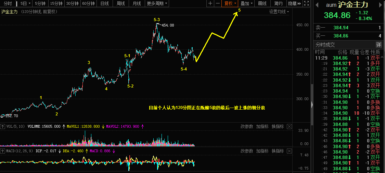Click 换指标 in the MACD panel
Viewport: 385px width, 173px height.
[x=278, y=151]
